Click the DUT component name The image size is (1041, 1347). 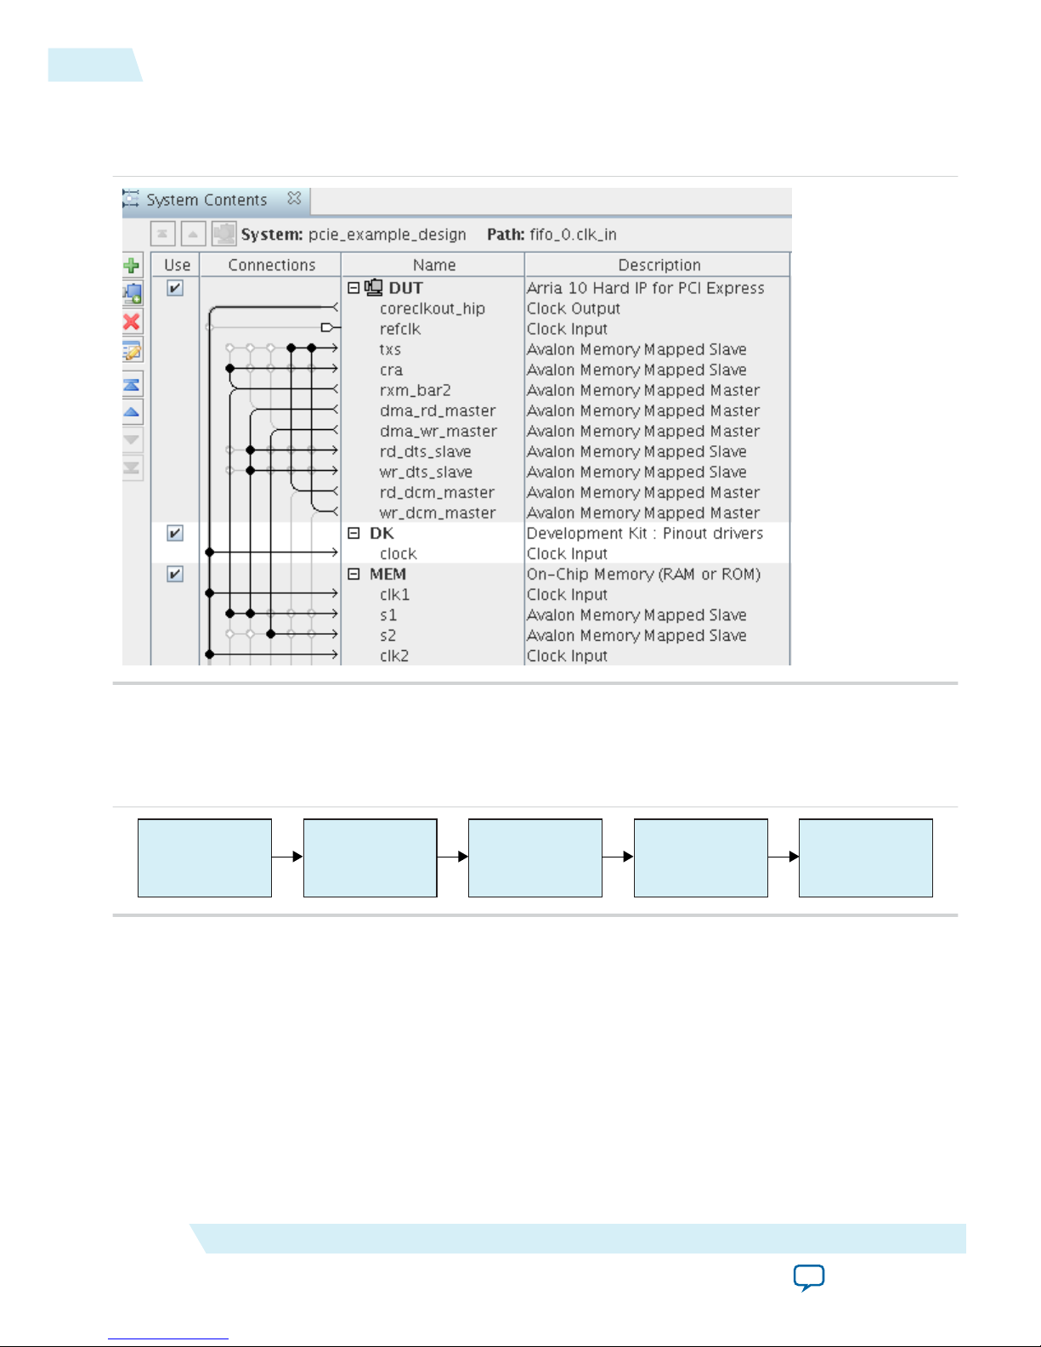click(x=405, y=288)
